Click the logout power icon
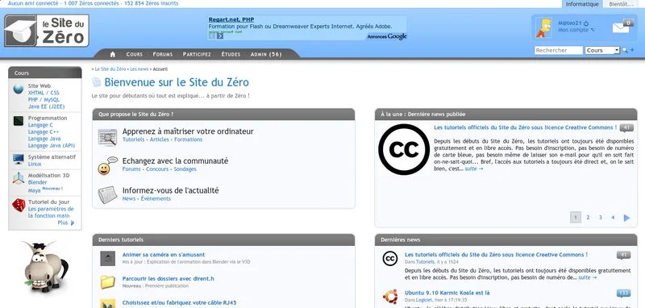 coord(586,23)
